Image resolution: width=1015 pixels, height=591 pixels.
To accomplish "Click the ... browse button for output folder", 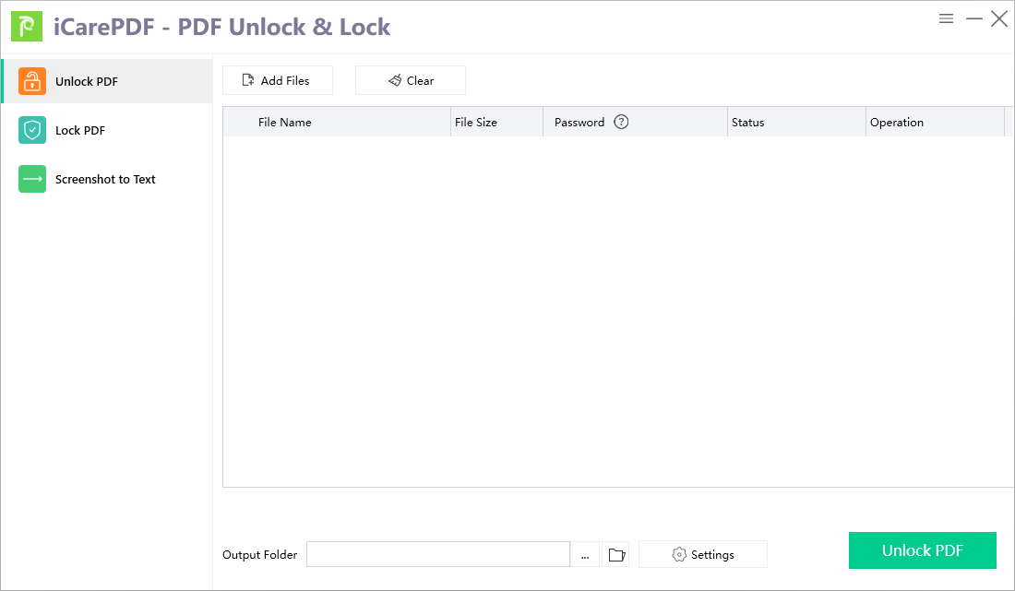I will [585, 554].
